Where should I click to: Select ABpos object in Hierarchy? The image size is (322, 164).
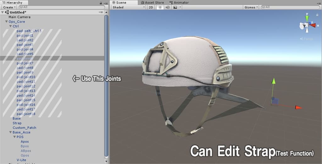pos(26,151)
